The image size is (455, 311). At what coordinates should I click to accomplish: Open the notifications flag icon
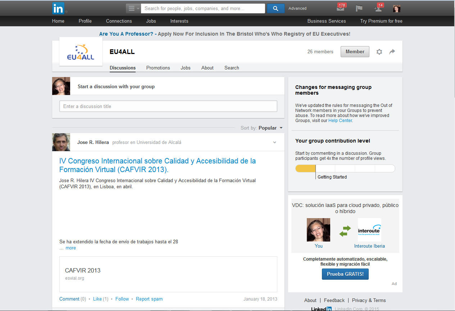(359, 8)
